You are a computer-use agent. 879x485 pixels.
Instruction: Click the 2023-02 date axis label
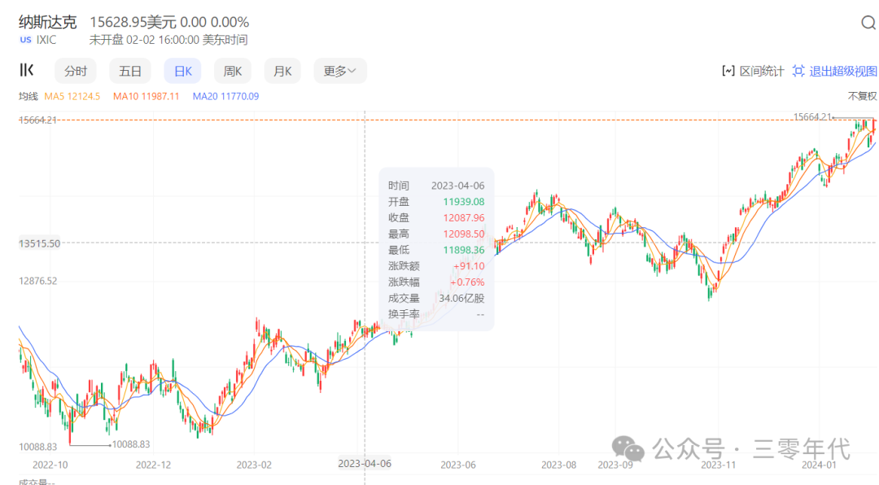pyautogui.click(x=254, y=465)
